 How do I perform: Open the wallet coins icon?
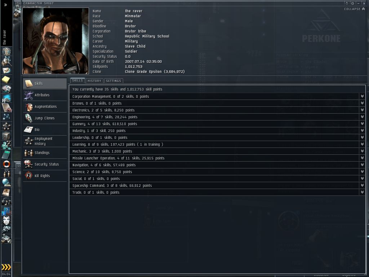[6, 145]
